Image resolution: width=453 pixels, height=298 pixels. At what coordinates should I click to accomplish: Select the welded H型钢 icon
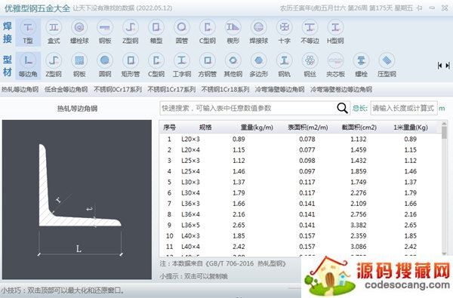click(x=335, y=32)
